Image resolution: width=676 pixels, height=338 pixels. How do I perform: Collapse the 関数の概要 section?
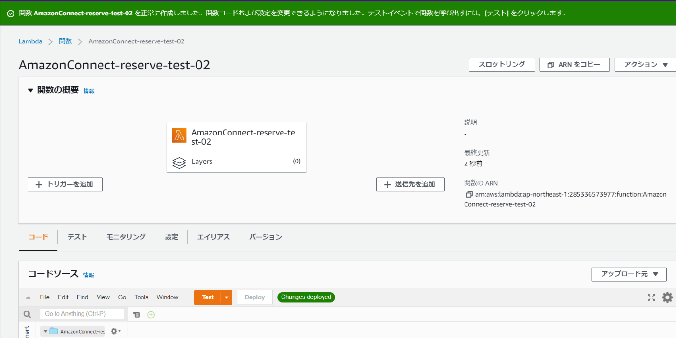(31, 90)
